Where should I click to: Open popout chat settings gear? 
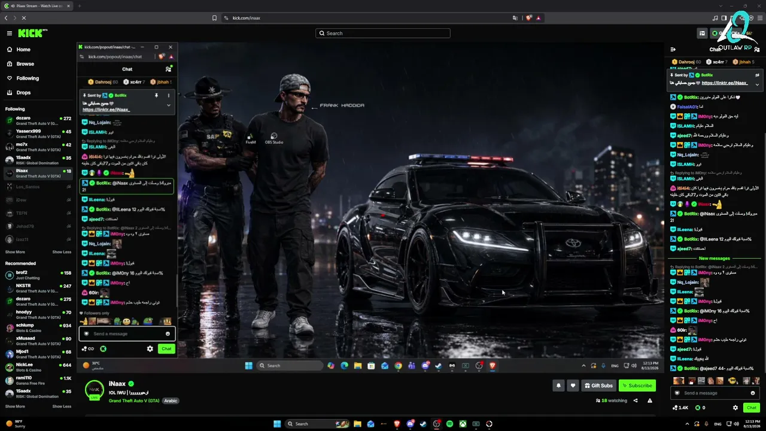(150, 349)
